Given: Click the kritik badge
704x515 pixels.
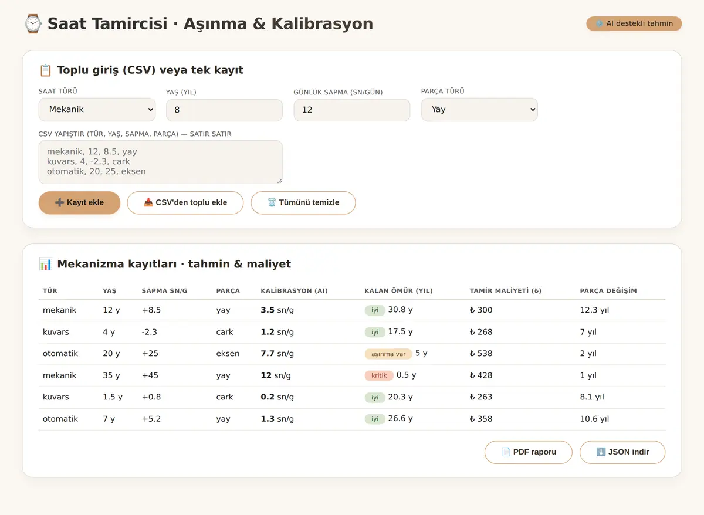Looking at the screenshot, I should tap(379, 375).
